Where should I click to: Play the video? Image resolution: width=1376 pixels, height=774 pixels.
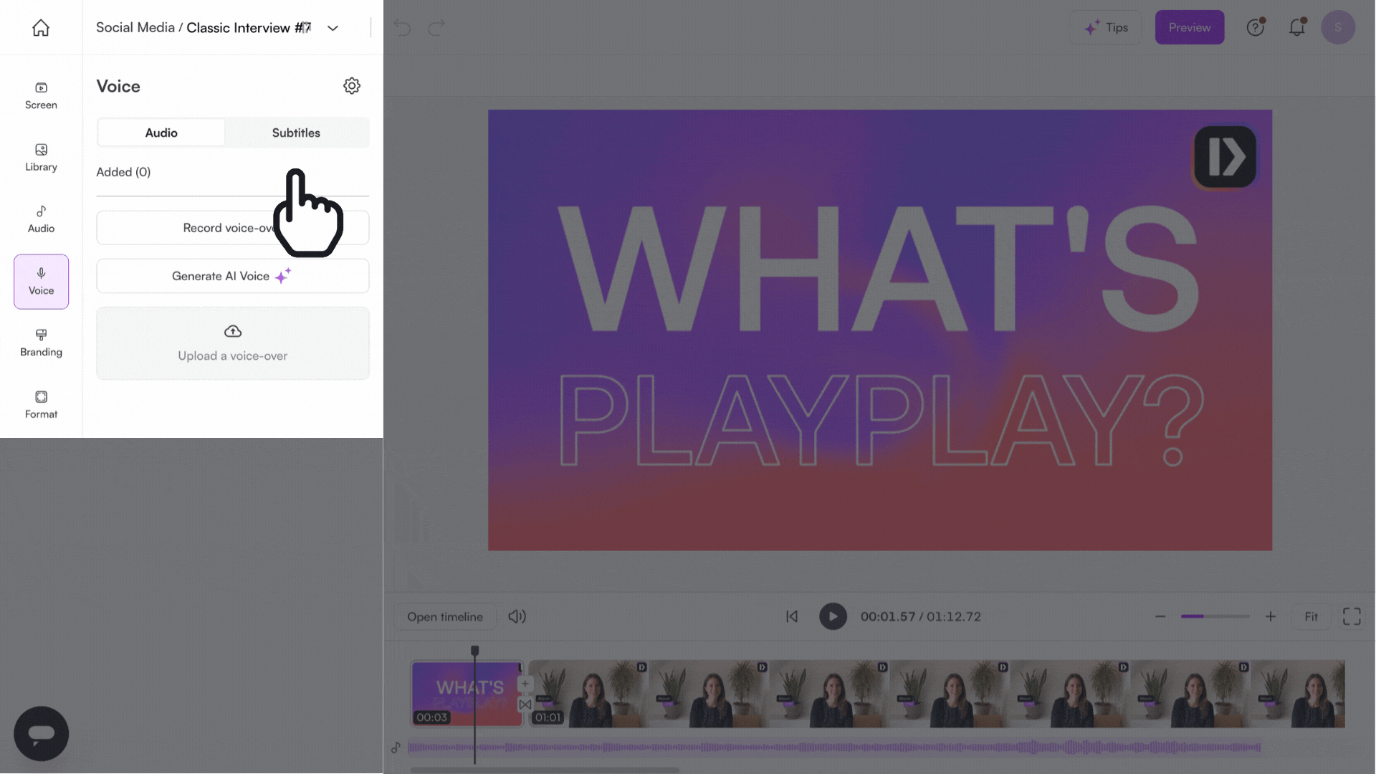pyautogui.click(x=833, y=616)
